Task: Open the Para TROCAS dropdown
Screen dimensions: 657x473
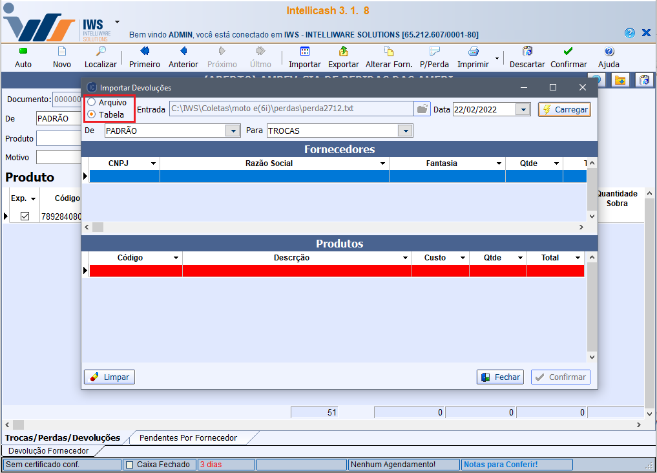Action: click(x=405, y=131)
